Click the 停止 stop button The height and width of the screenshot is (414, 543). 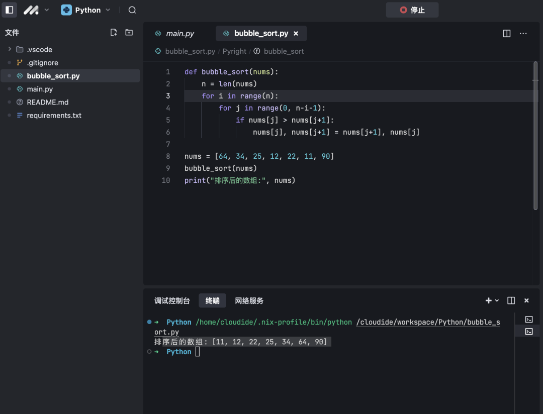point(412,10)
